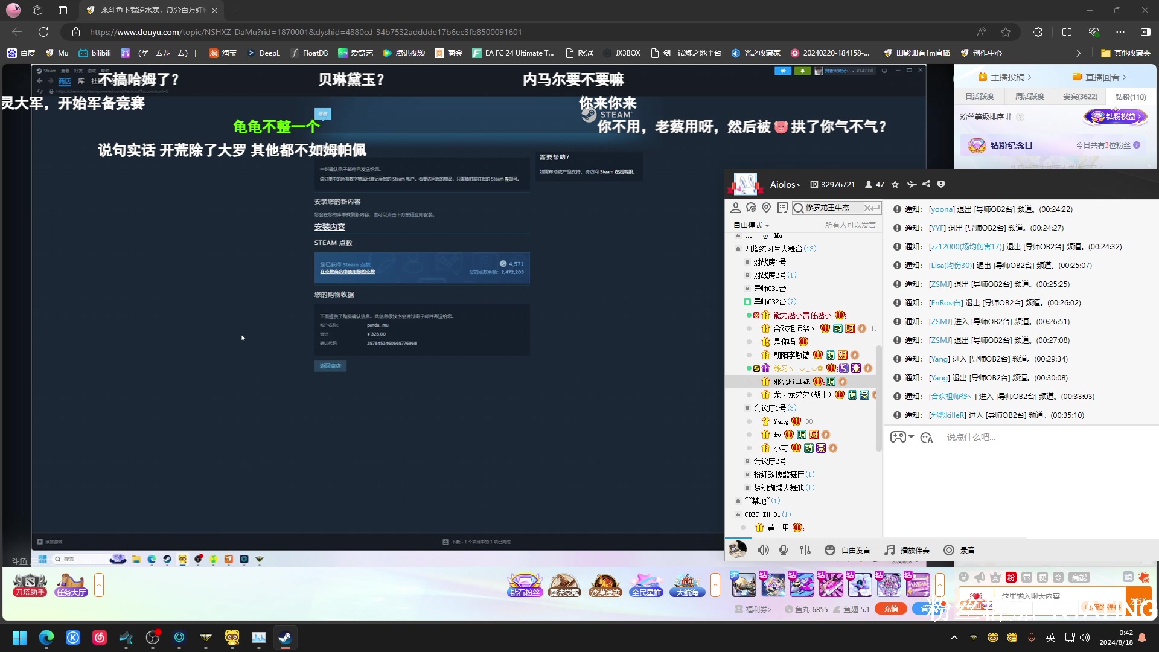This screenshot has width=1159, height=652.
Task: Click the 播放伴奏 play accompaniment button
Action: pyautogui.click(x=907, y=550)
